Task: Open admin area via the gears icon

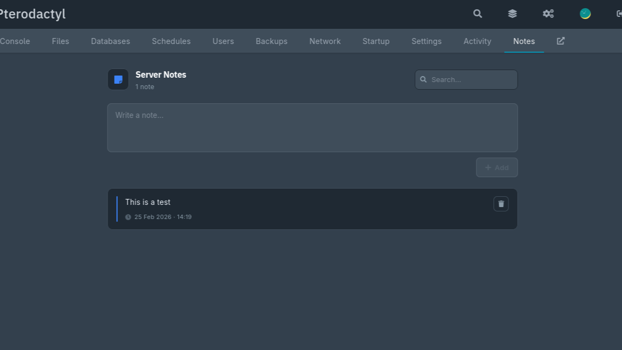Action: pos(548,14)
